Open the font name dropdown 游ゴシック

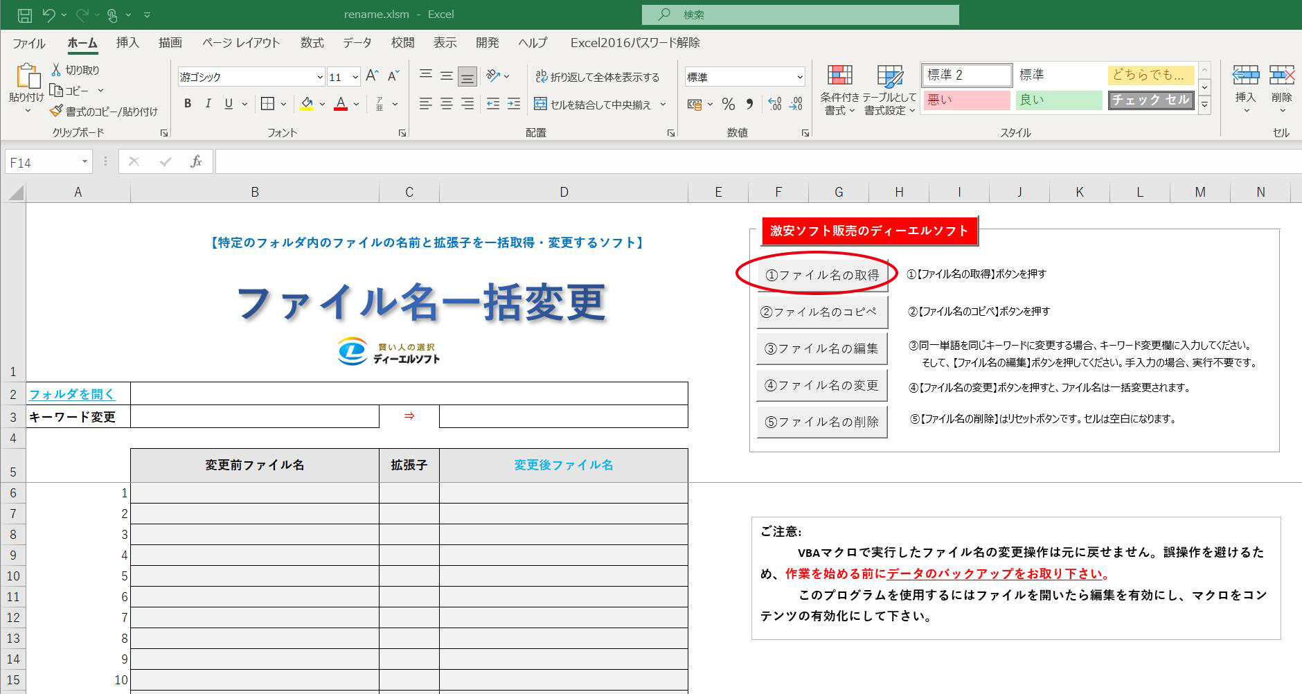coord(320,77)
